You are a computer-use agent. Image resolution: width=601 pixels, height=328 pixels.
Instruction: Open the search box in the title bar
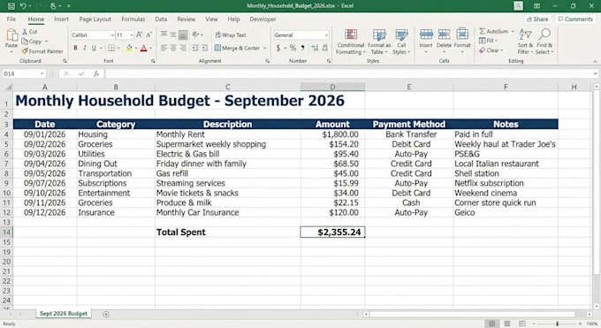[518, 6]
